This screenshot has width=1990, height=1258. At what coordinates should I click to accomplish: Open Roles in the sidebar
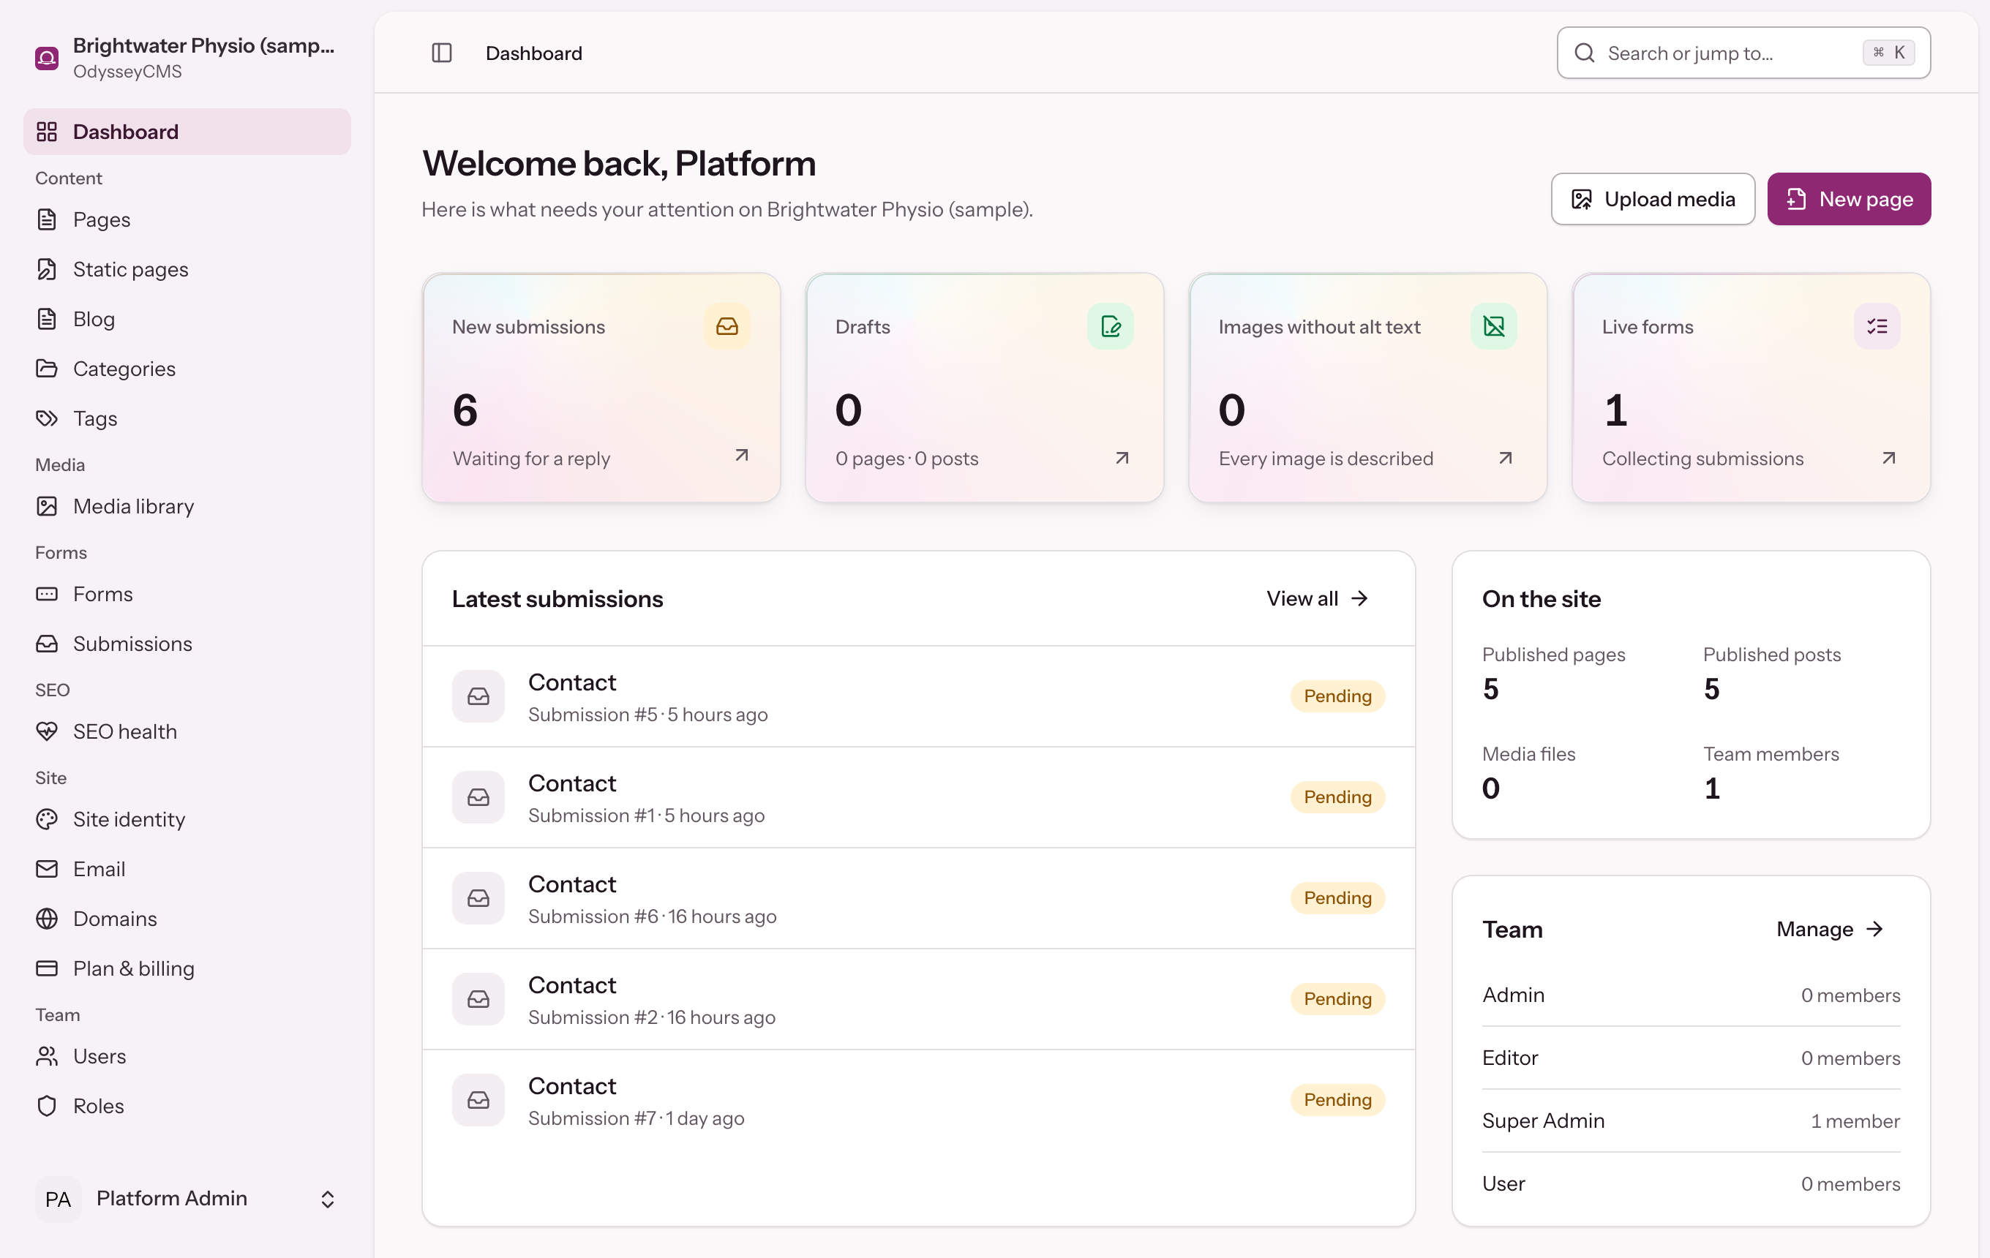pos(187,1105)
